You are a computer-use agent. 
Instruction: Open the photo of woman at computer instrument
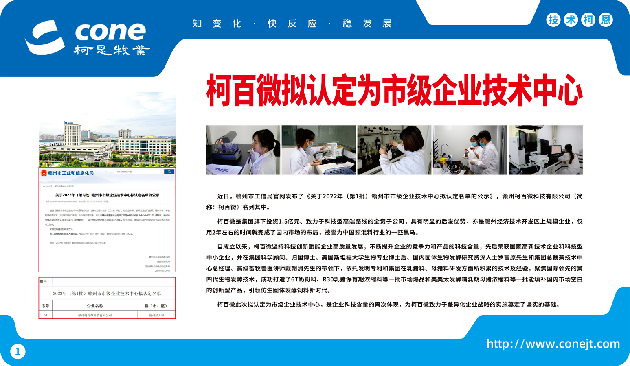[546, 150]
